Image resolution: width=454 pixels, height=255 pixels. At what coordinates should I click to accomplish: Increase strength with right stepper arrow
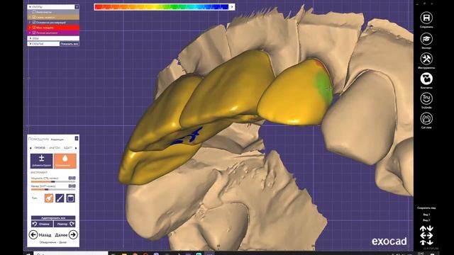click(x=74, y=178)
